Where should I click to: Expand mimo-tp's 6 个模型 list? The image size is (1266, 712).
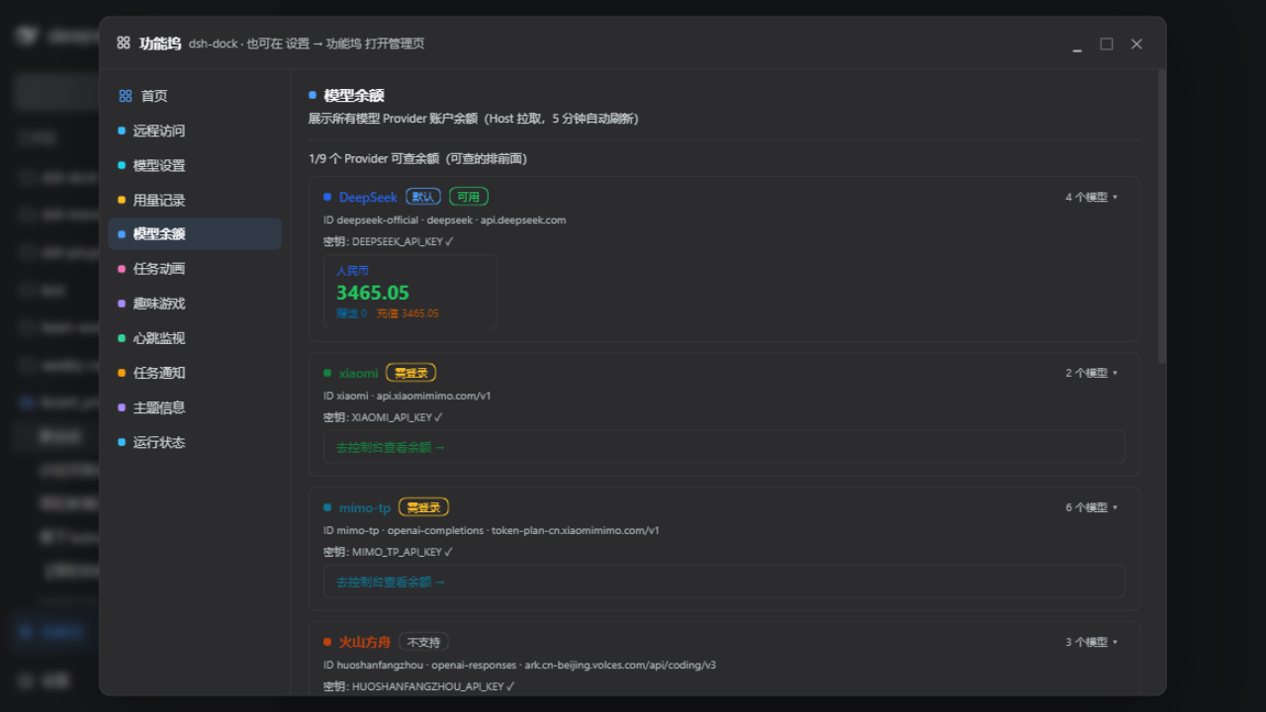tap(1091, 507)
